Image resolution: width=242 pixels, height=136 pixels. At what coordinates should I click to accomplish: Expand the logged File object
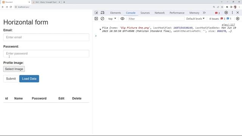pyautogui.click(x=100, y=29)
